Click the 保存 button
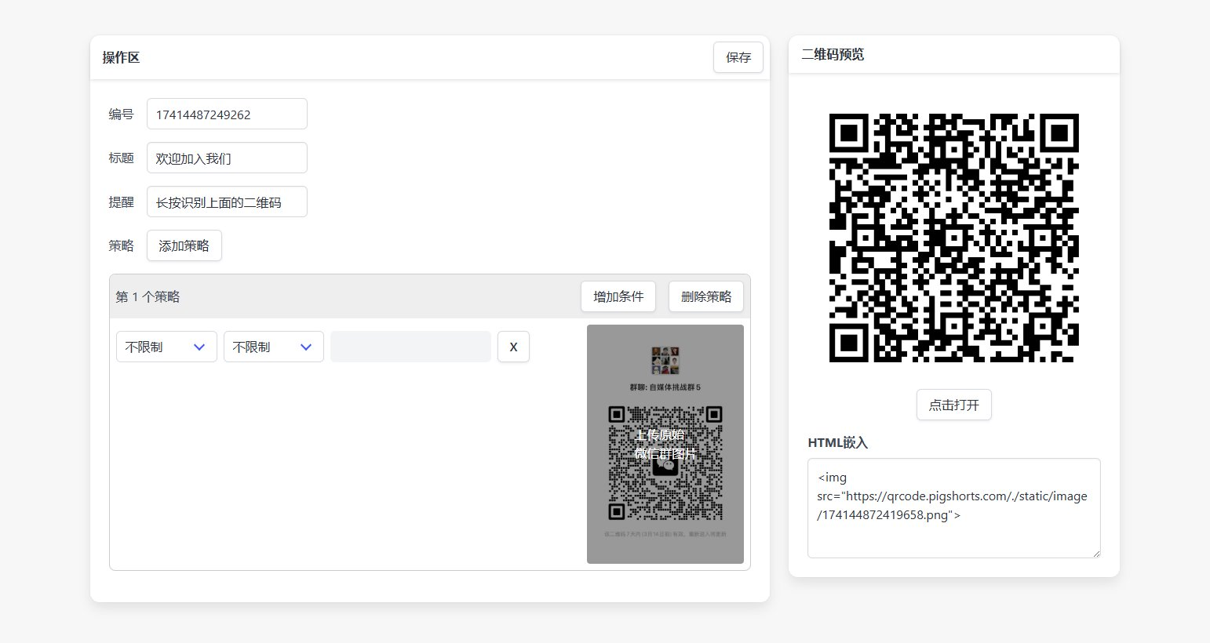1210x643 pixels. coord(738,57)
